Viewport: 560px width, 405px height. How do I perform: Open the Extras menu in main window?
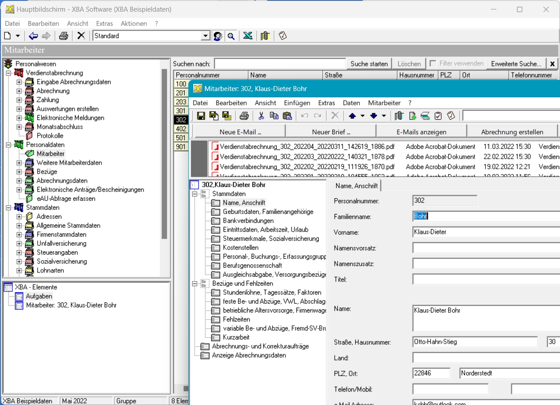pos(104,23)
